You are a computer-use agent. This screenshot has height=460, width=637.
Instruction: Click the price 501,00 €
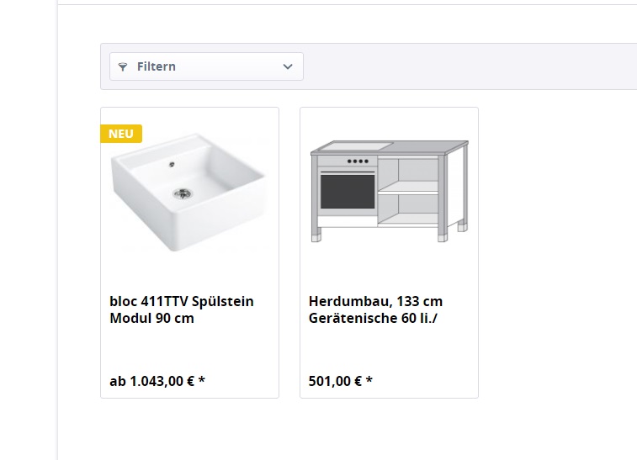335,381
